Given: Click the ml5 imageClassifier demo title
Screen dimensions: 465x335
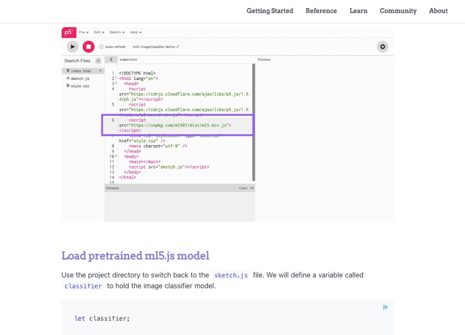Looking at the screenshot, I should click(154, 47).
